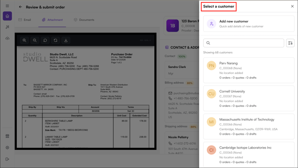Download the purchase order attachment

tap(66, 40)
